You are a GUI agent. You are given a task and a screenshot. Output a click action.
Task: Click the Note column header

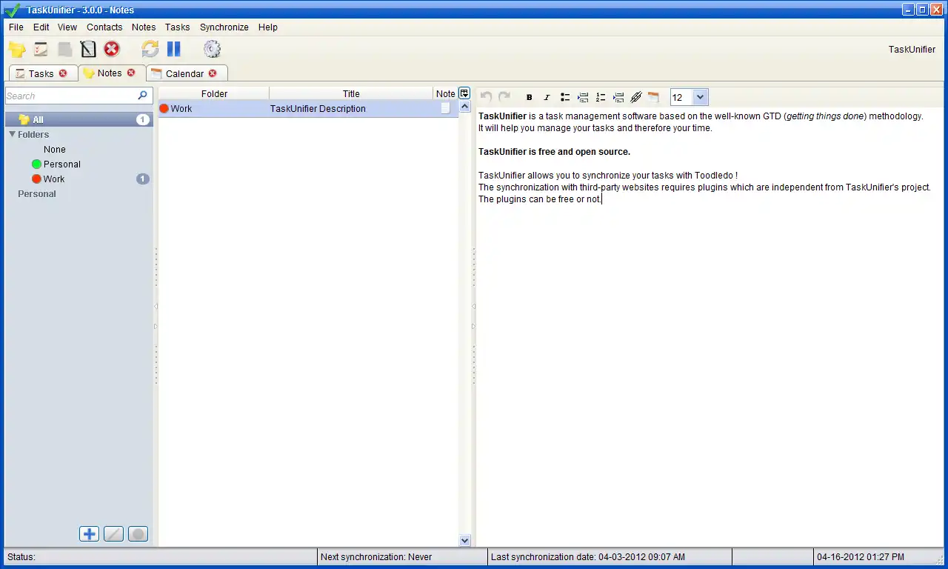click(446, 93)
